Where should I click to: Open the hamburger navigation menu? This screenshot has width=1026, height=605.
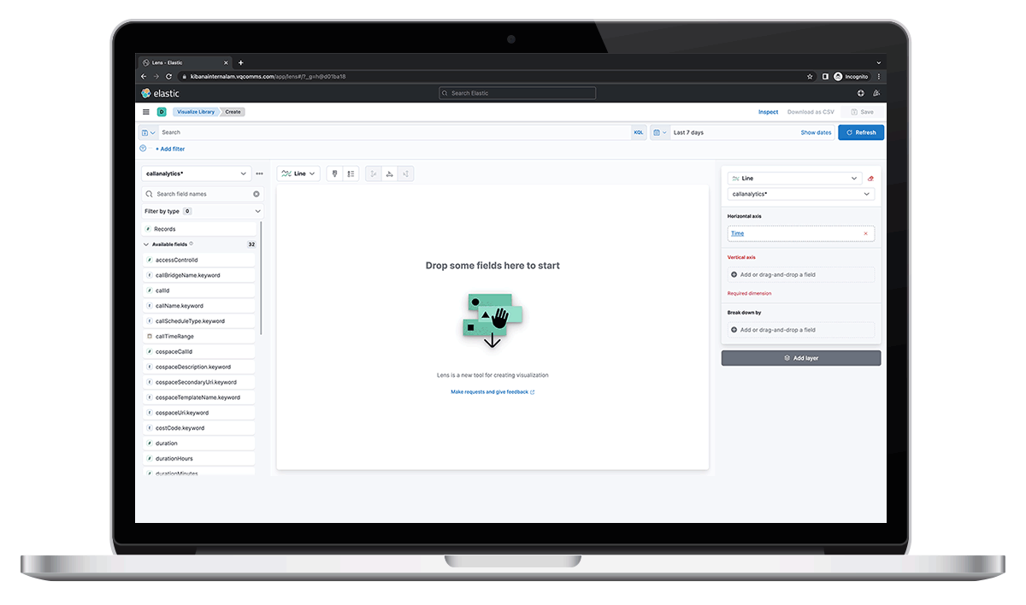[x=145, y=112]
